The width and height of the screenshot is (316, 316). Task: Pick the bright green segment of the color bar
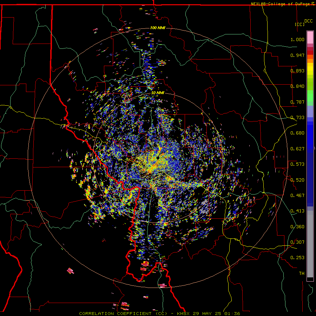coord(310,96)
